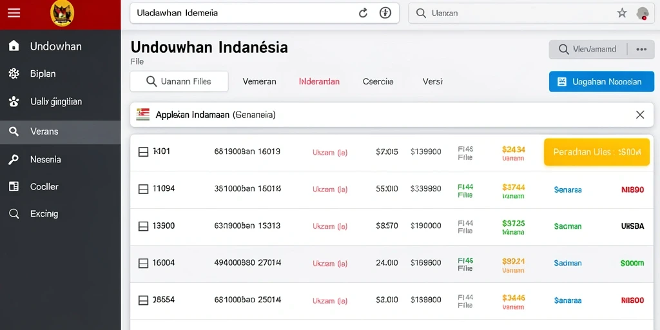The height and width of the screenshot is (330, 660).
Task: Toggle checkbox for row 11094
Action: pyautogui.click(x=143, y=189)
